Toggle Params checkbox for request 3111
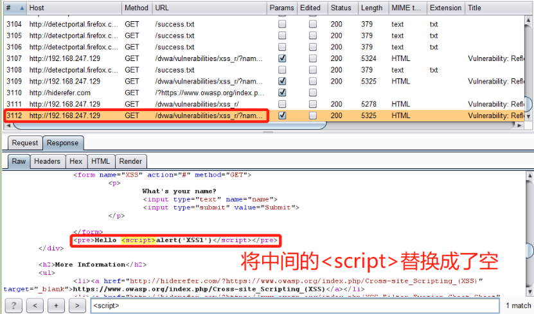 [x=282, y=104]
